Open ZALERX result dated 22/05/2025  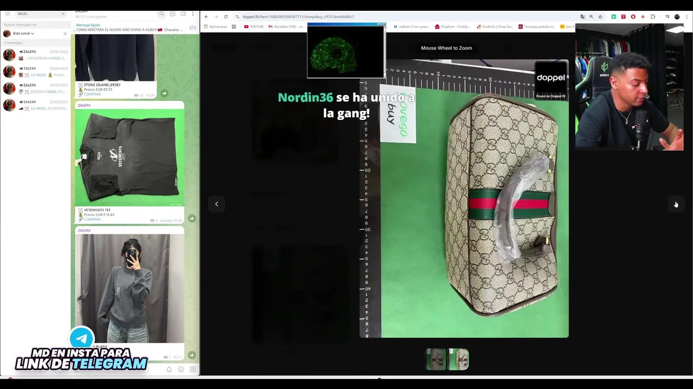pos(36,55)
